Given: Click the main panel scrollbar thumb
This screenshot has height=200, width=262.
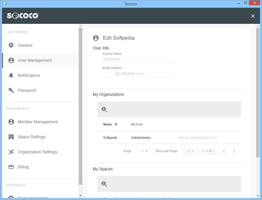Looking at the screenshot, I should tap(258, 93).
